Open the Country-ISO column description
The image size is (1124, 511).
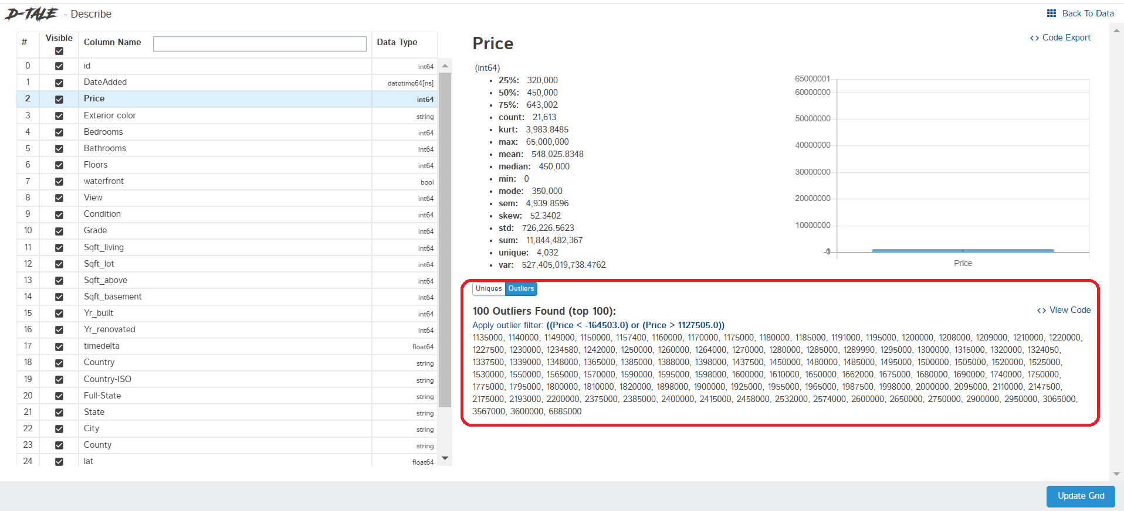pyautogui.click(x=107, y=379)
